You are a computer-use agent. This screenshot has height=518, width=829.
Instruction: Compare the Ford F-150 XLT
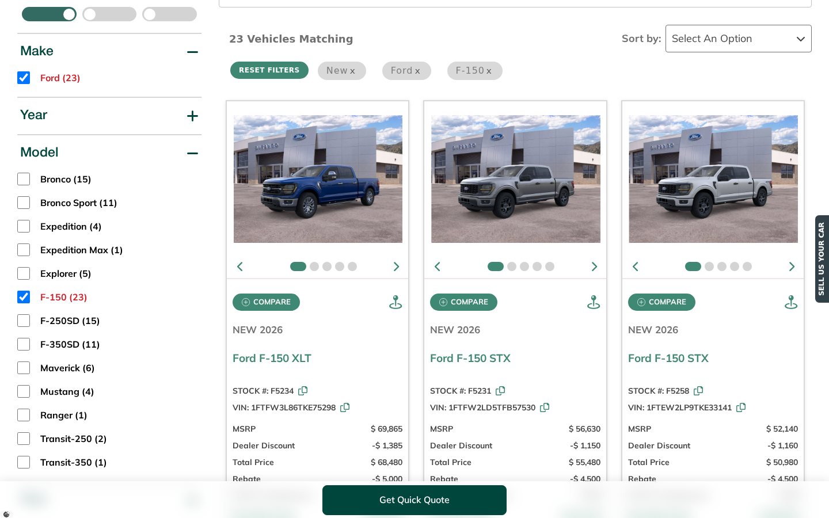tap(266, 302)
